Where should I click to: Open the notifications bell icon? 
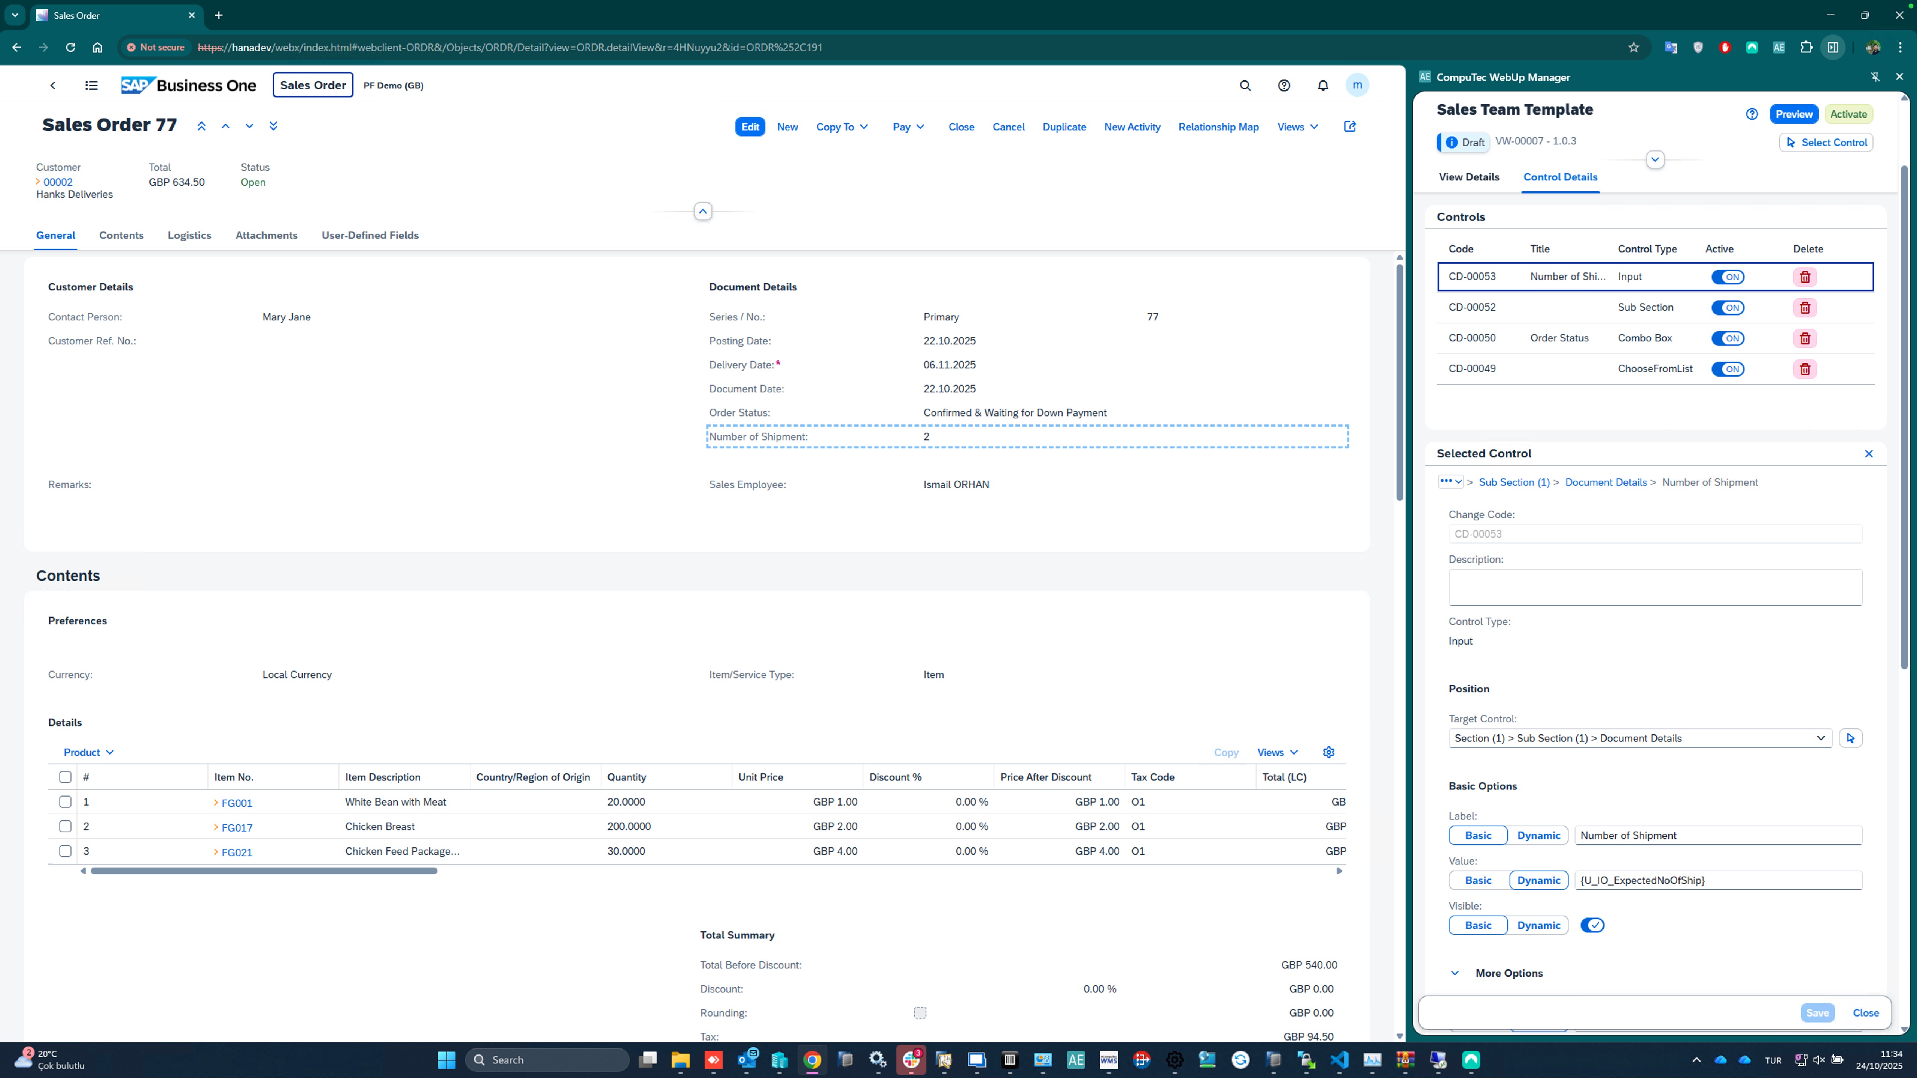point(1322,86)
